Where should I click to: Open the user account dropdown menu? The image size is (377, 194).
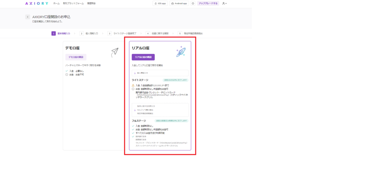pos(224,3)
